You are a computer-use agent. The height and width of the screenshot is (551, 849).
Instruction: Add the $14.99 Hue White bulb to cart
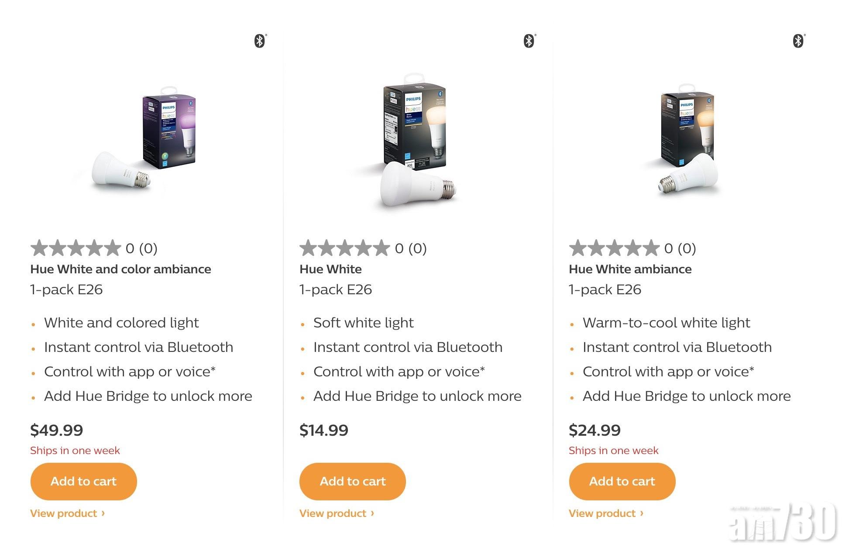353,481
